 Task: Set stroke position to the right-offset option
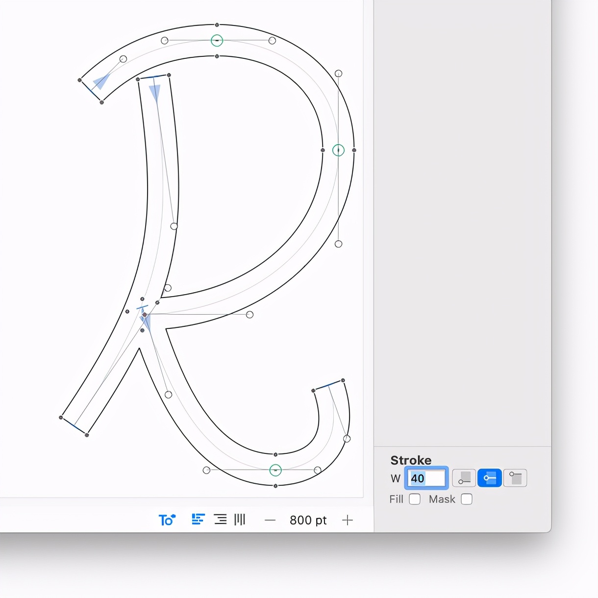pos(515,478)
